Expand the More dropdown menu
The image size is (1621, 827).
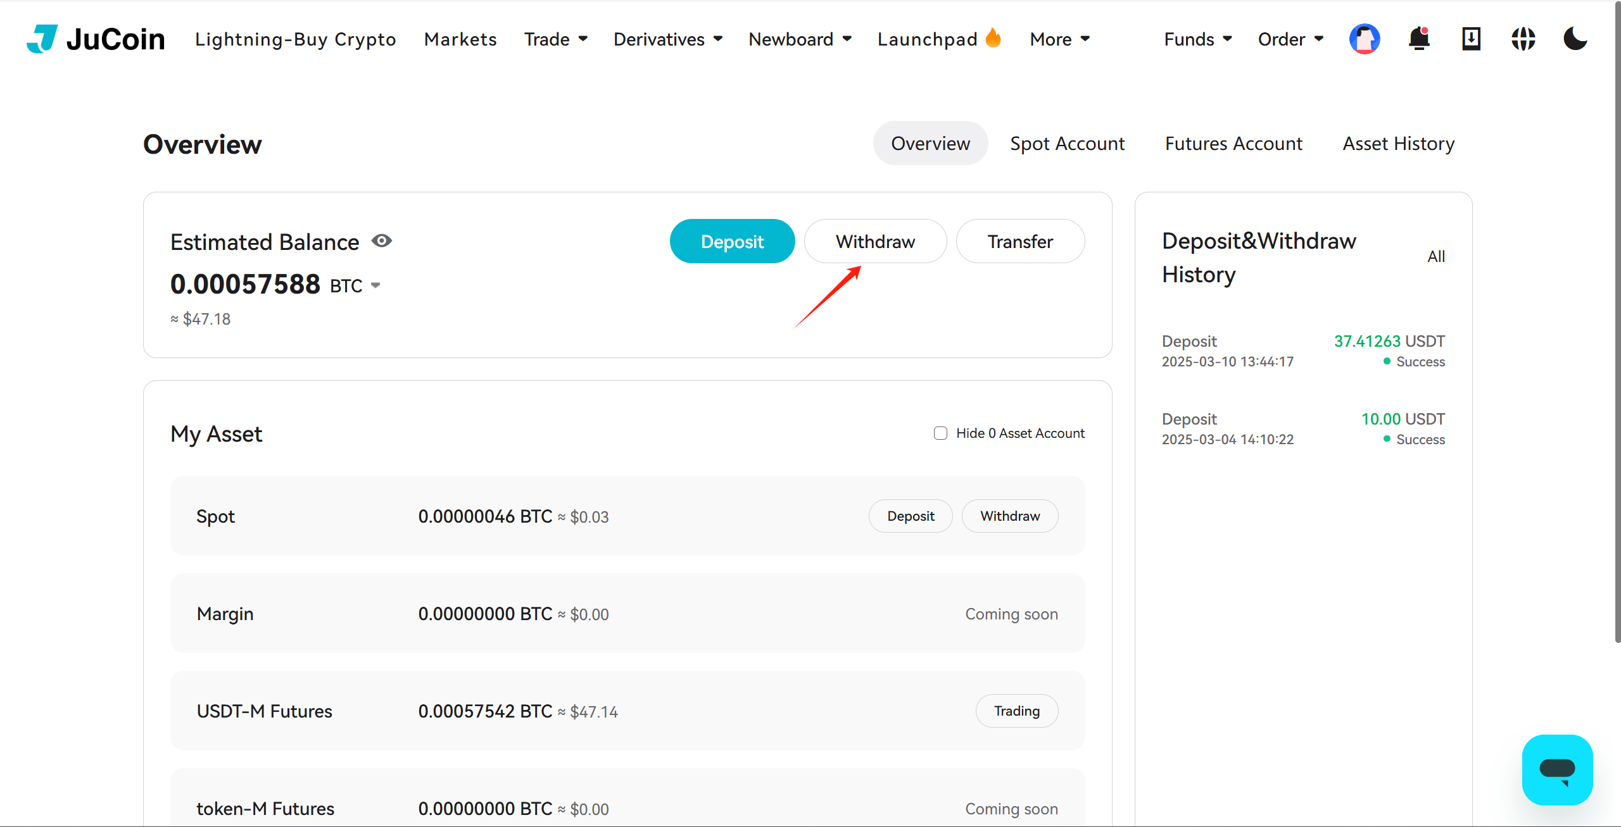pyautogui.click(x=1060, y=39)
